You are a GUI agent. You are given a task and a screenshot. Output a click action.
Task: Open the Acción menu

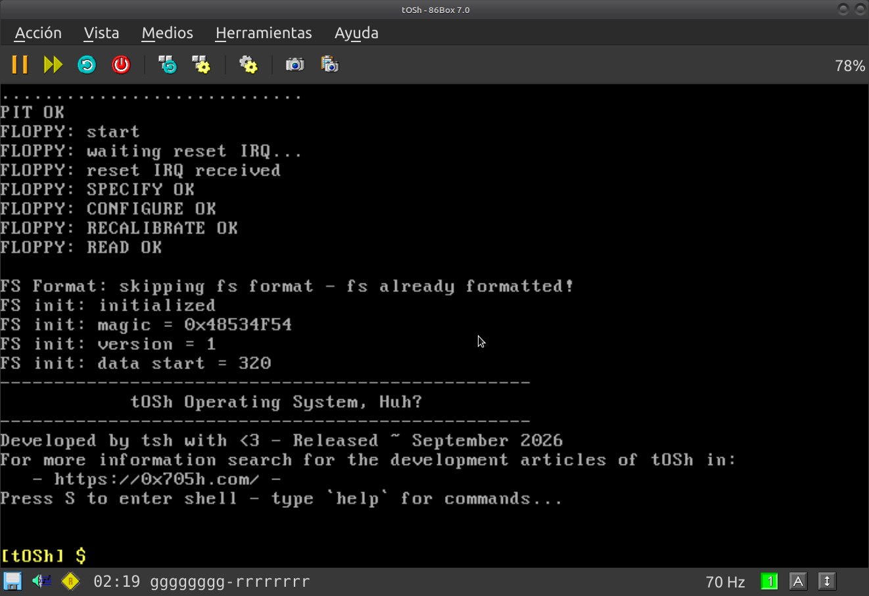[38, 33]
